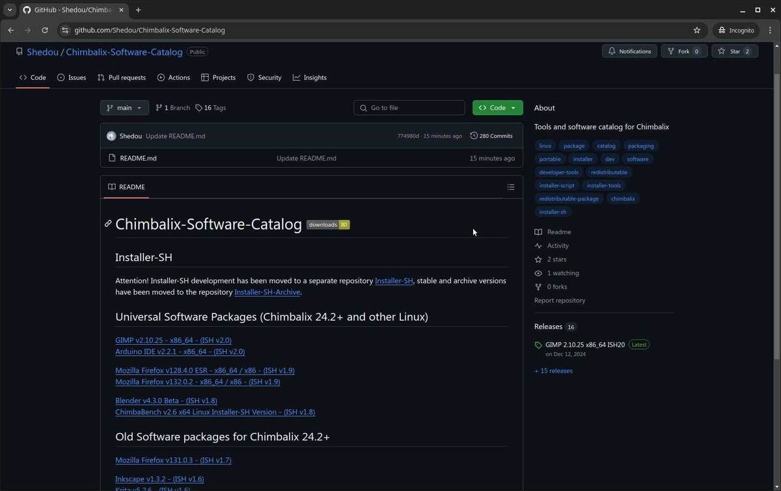The height and width of the screenshot is (491, 781).
Task: Select the README tab in file viewer
Action: click(126, 187)
